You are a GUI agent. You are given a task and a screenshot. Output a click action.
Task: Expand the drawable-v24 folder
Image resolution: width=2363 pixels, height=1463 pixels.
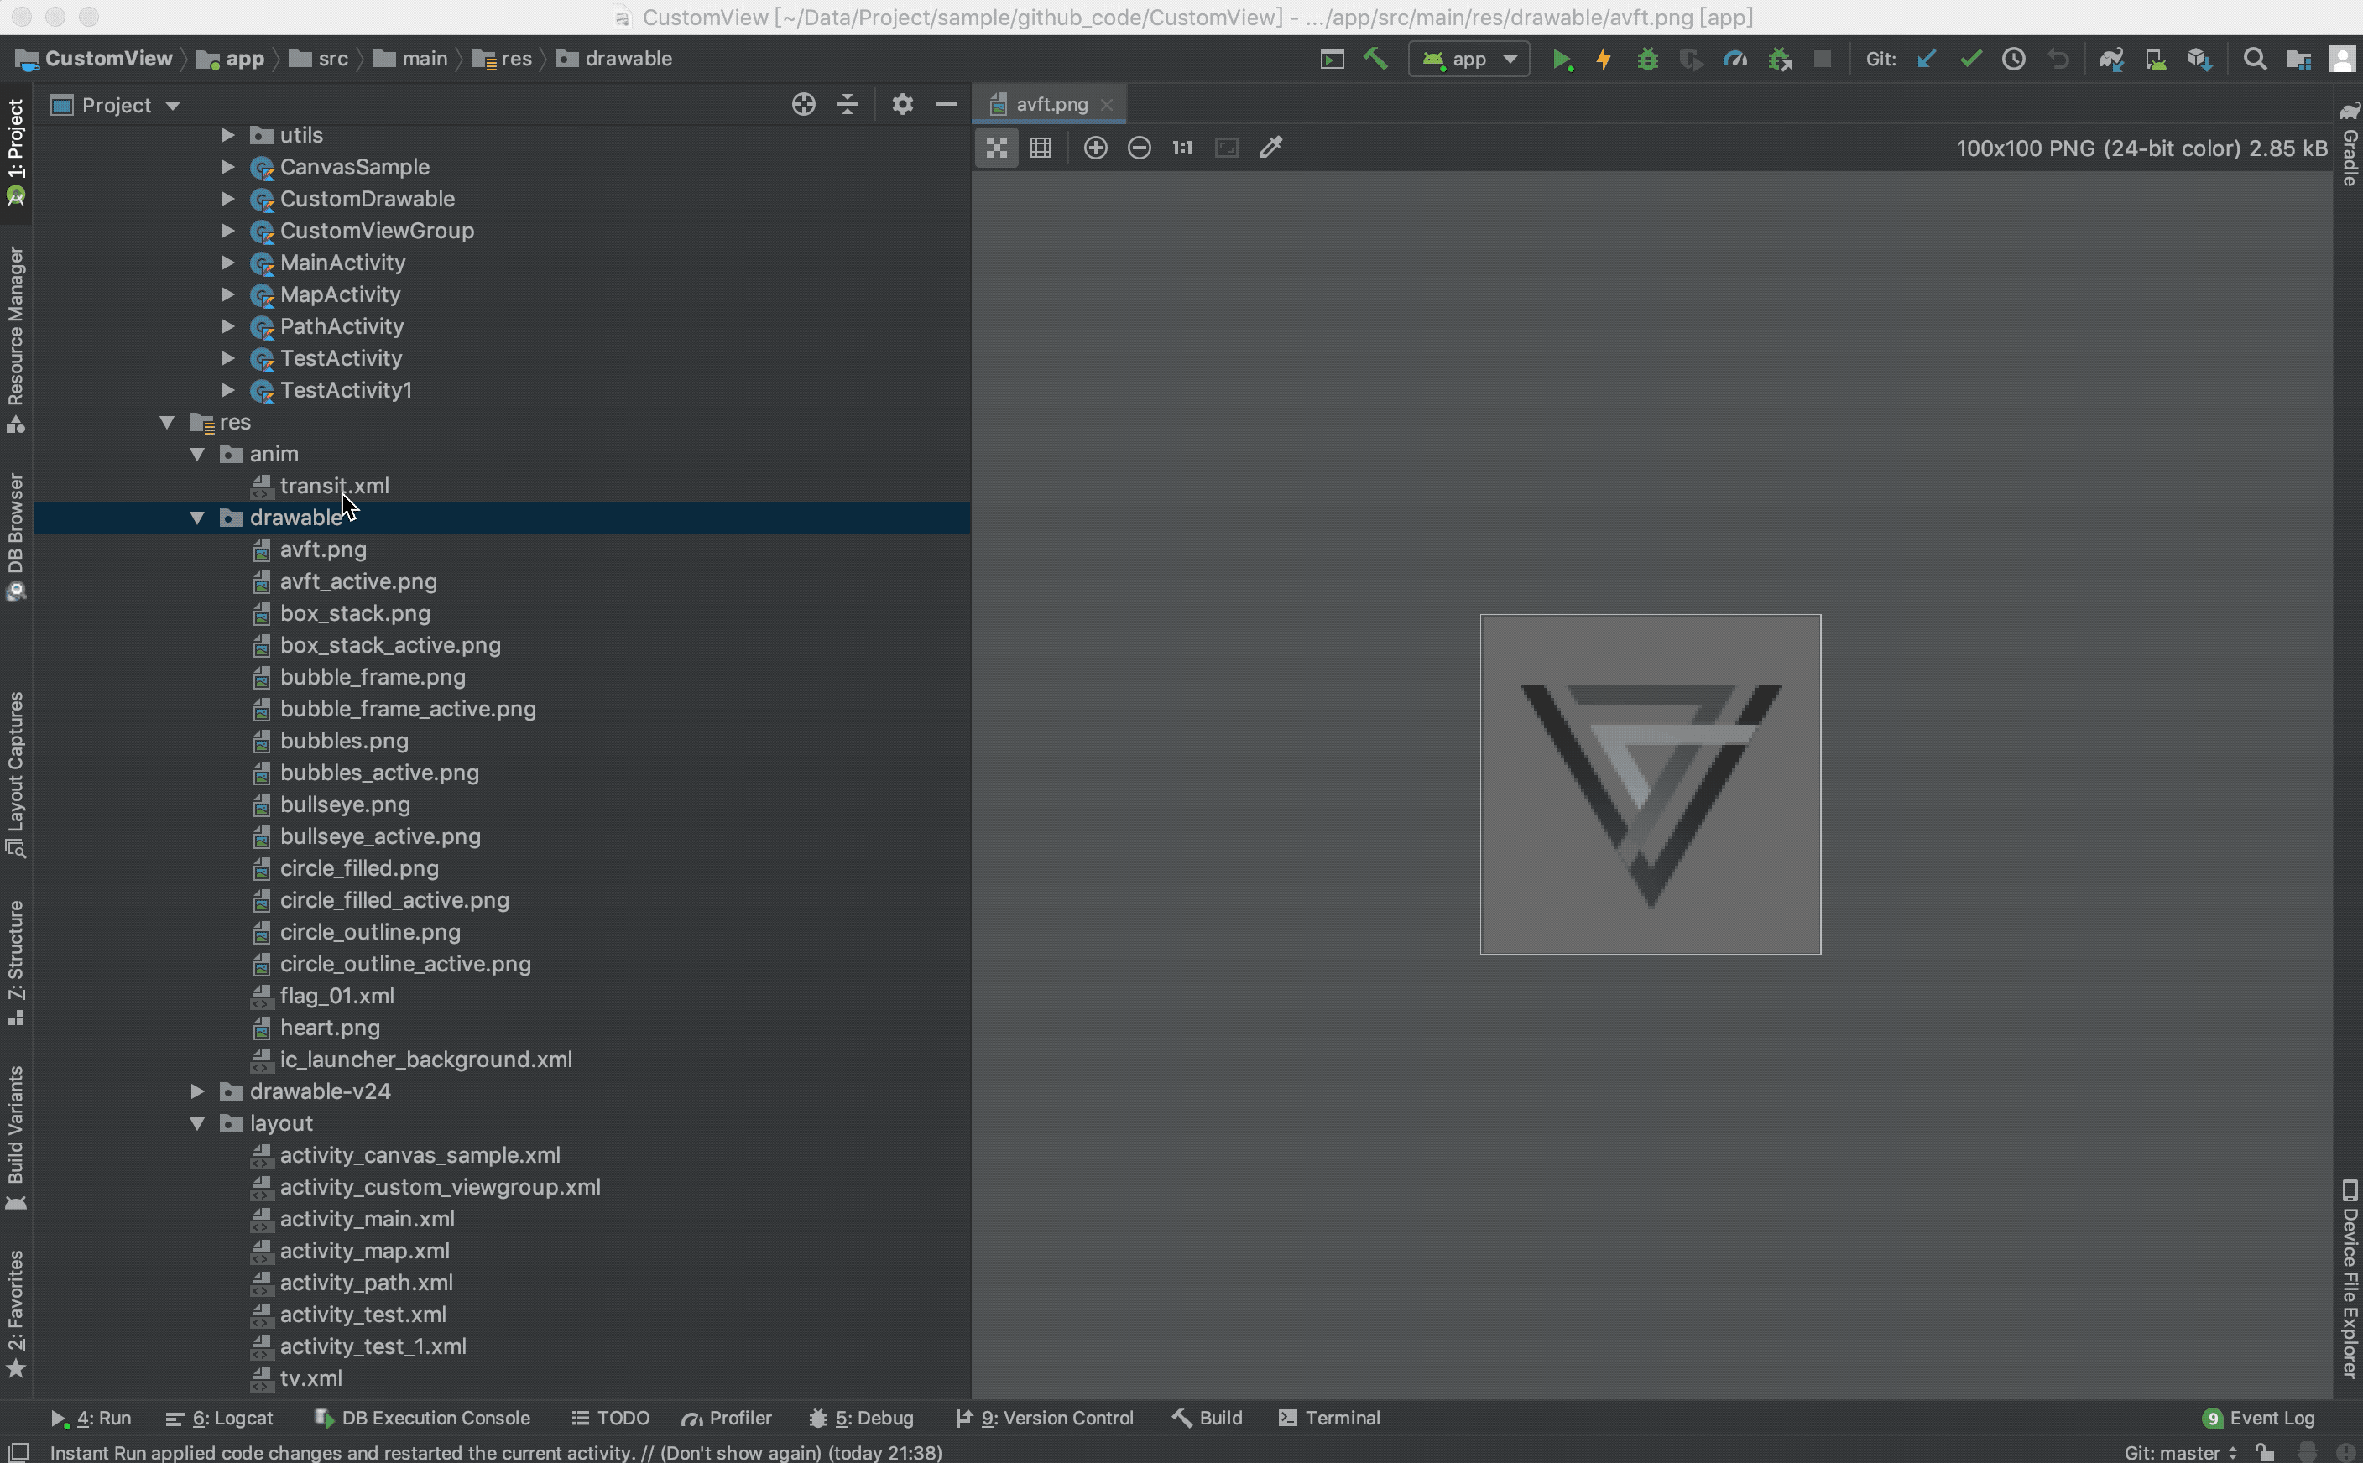tap(197, 1091)
